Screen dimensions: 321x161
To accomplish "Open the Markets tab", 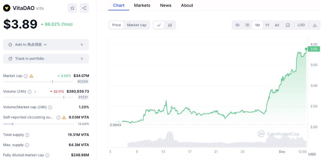I will coord(142,5).
